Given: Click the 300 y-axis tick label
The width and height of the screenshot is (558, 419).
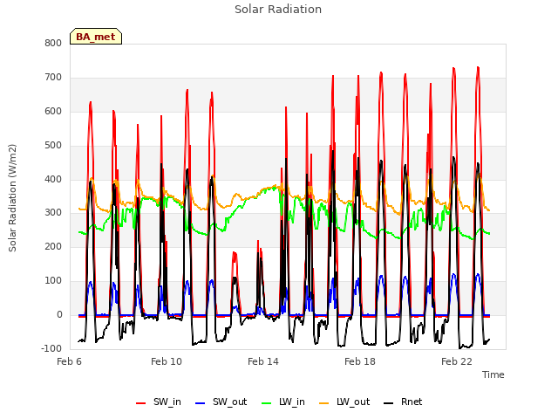Looking at the screenshot, I should 53,213.
